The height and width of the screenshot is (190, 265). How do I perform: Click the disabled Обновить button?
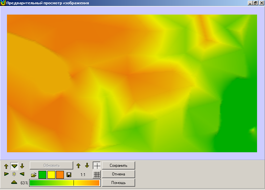[52, 166]
